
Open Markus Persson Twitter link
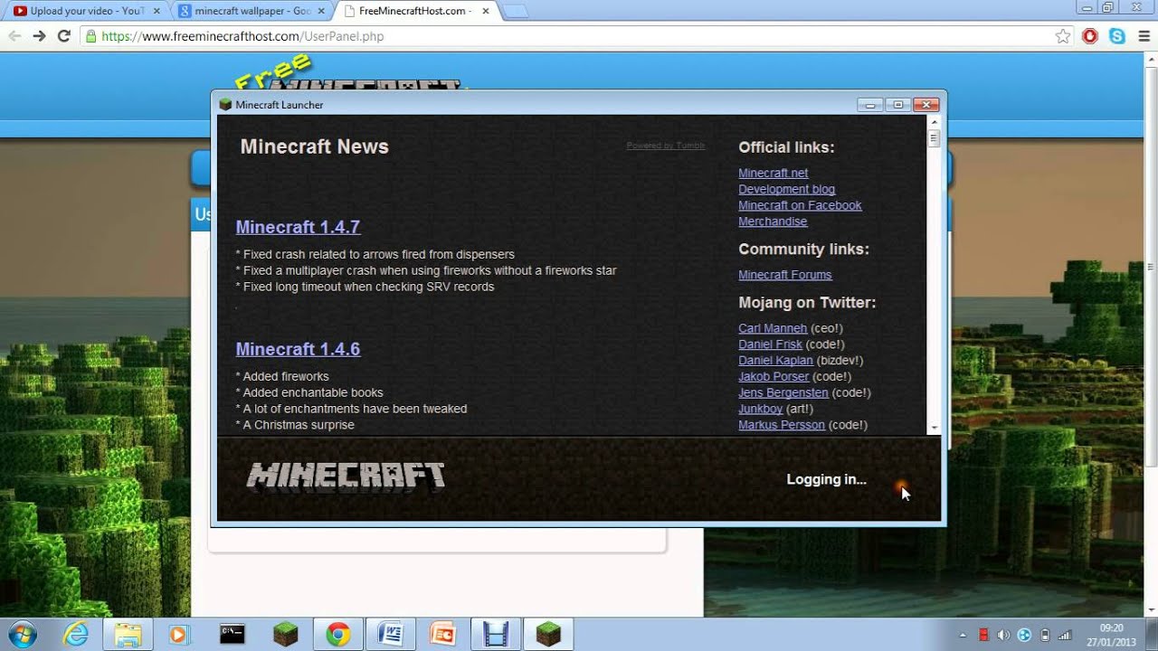(x=782, y=425)
